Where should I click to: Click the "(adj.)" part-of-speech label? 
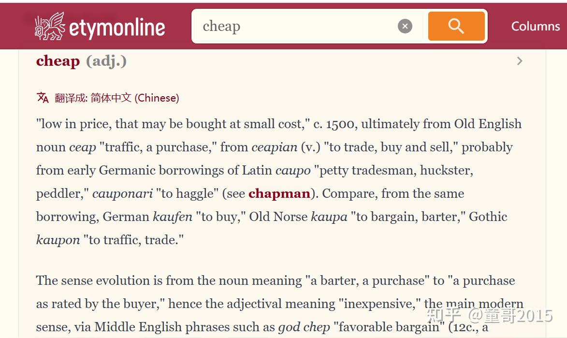106,61
